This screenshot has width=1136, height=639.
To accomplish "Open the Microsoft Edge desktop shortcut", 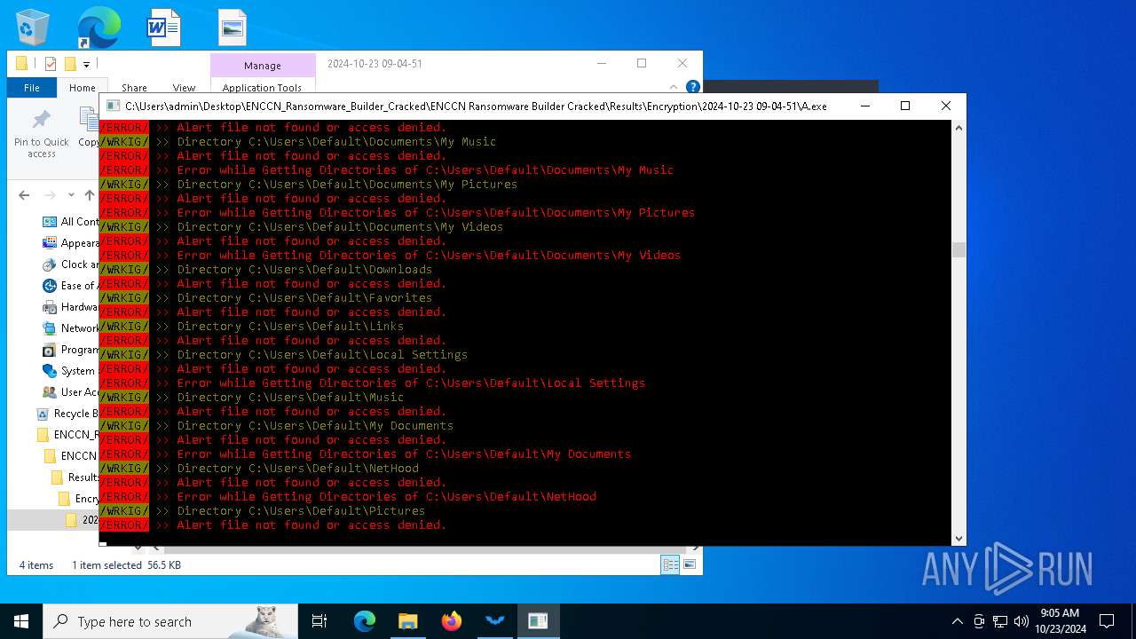I will (x=98, y=27).
